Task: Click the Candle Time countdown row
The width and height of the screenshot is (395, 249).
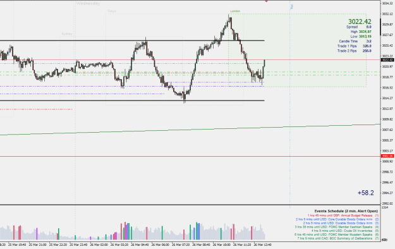Action: point(355,41)
